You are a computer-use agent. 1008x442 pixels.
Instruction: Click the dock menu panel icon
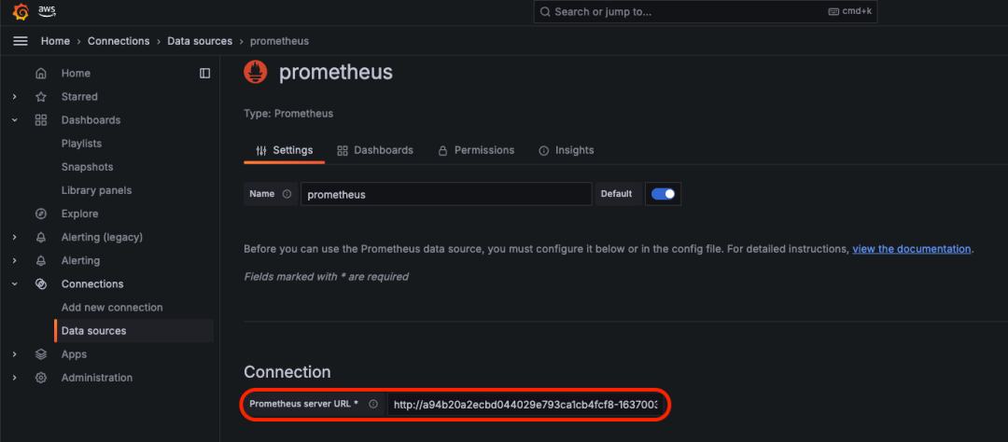click(x=205, y=74)
